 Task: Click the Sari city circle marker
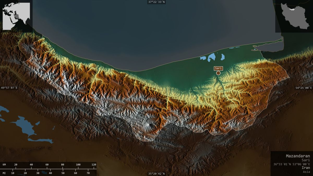[x=218, y=73]
